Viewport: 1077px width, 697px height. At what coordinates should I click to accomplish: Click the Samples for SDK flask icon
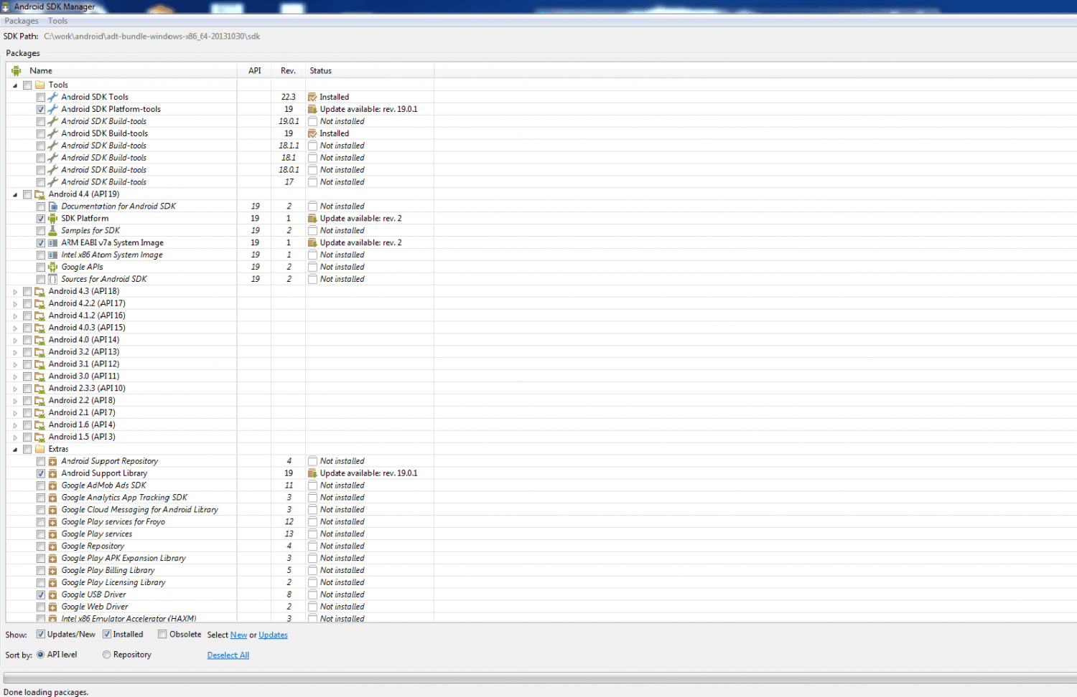52,231
